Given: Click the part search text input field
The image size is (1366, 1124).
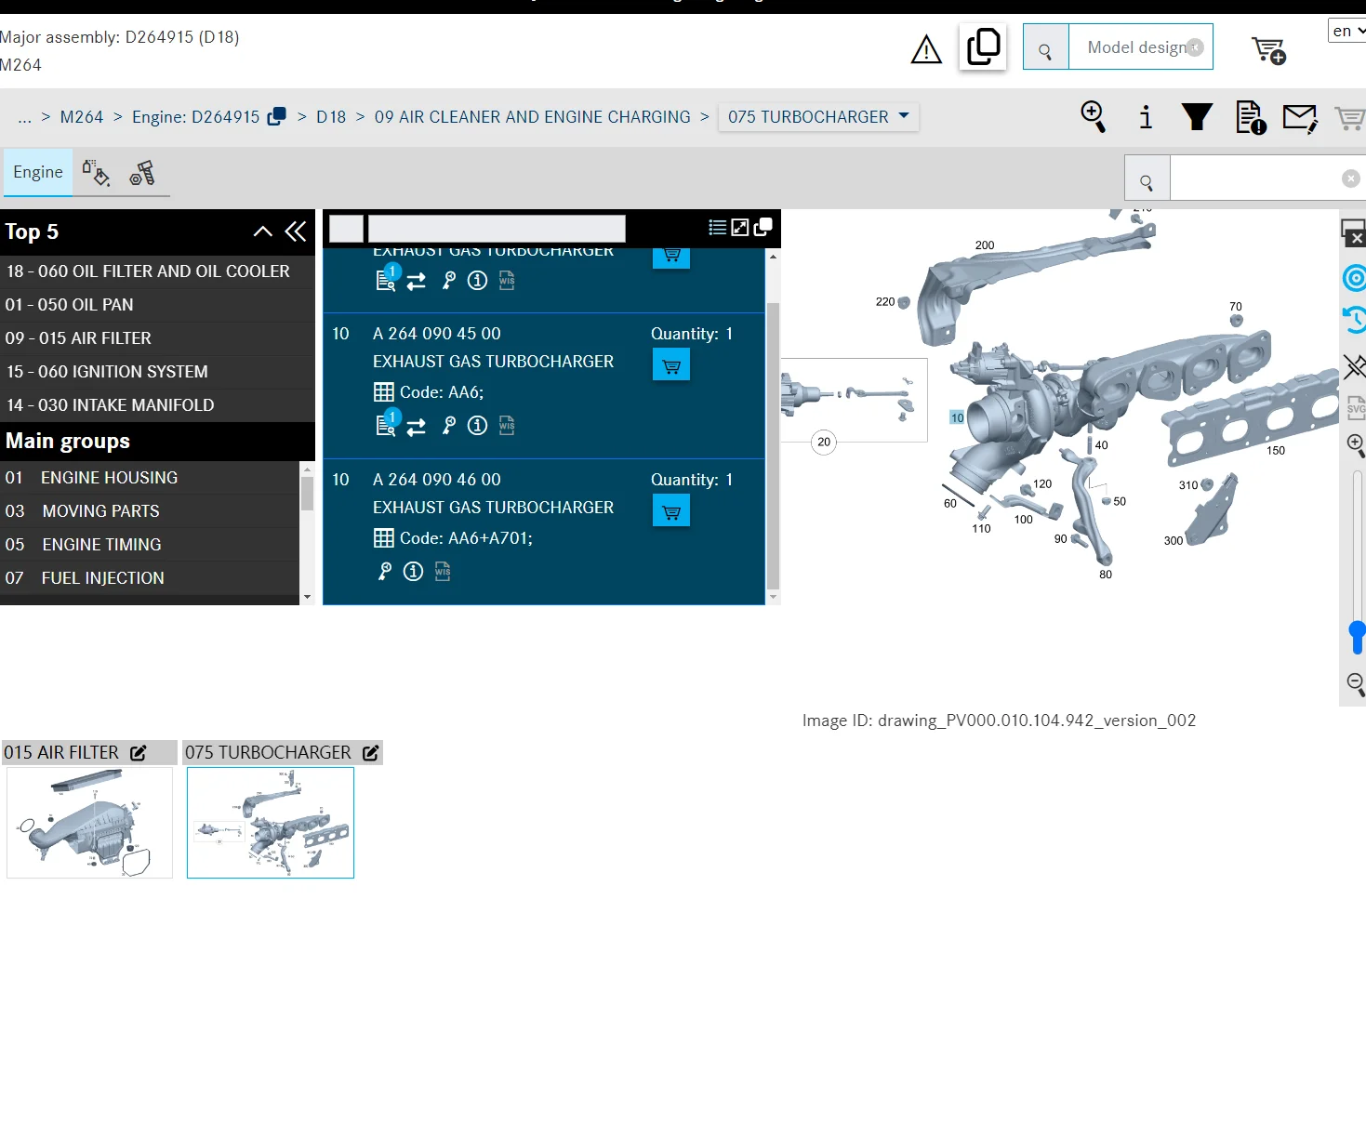Looking at the screenshot, I should pyautogui.click(x=1267, y=179).
